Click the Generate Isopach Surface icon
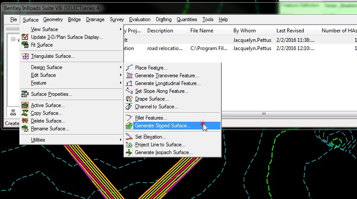357x199 pixels. 129,152
